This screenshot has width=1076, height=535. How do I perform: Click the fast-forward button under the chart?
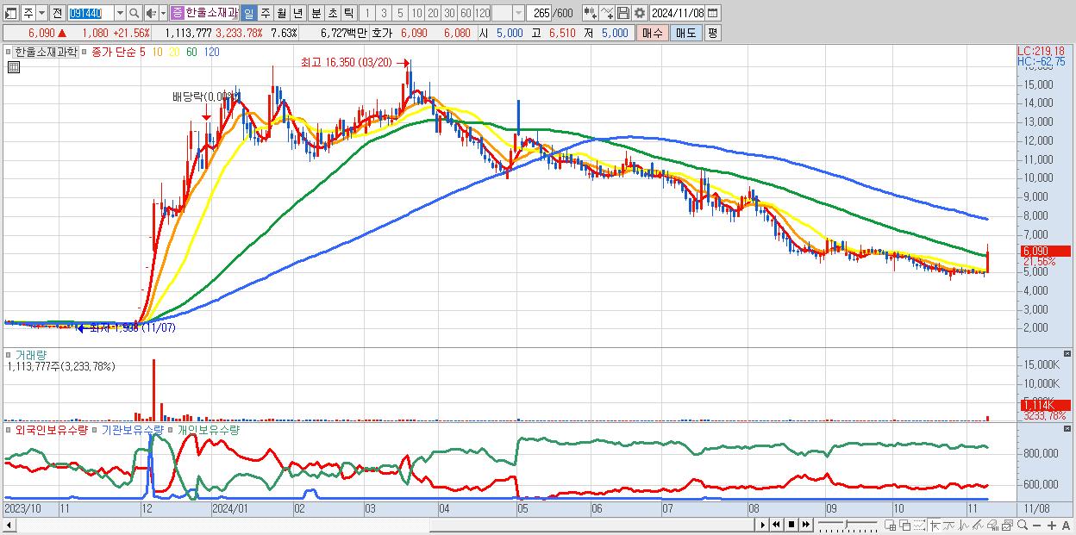coord(805,525)
